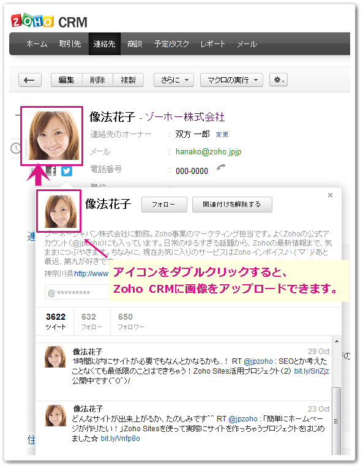This screenshot has width=363, height=468.
Task: Select the 632 フォロー tab
Action: (91, 321)
